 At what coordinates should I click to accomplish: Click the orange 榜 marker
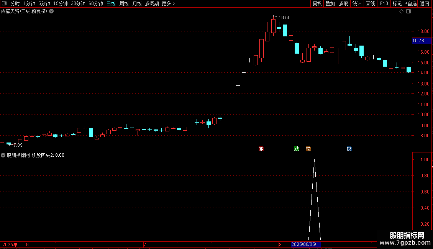coord(308,149)
